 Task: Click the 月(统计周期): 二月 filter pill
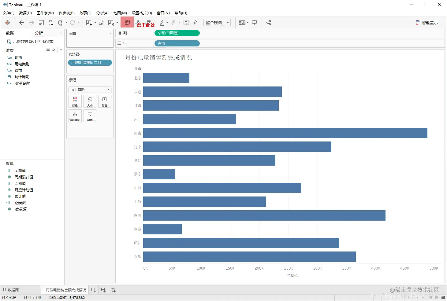coord(90,63)
